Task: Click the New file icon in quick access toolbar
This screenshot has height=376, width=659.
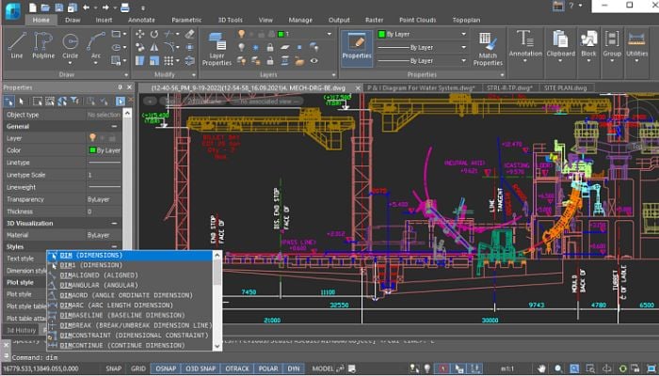Action: coord(33,8)
